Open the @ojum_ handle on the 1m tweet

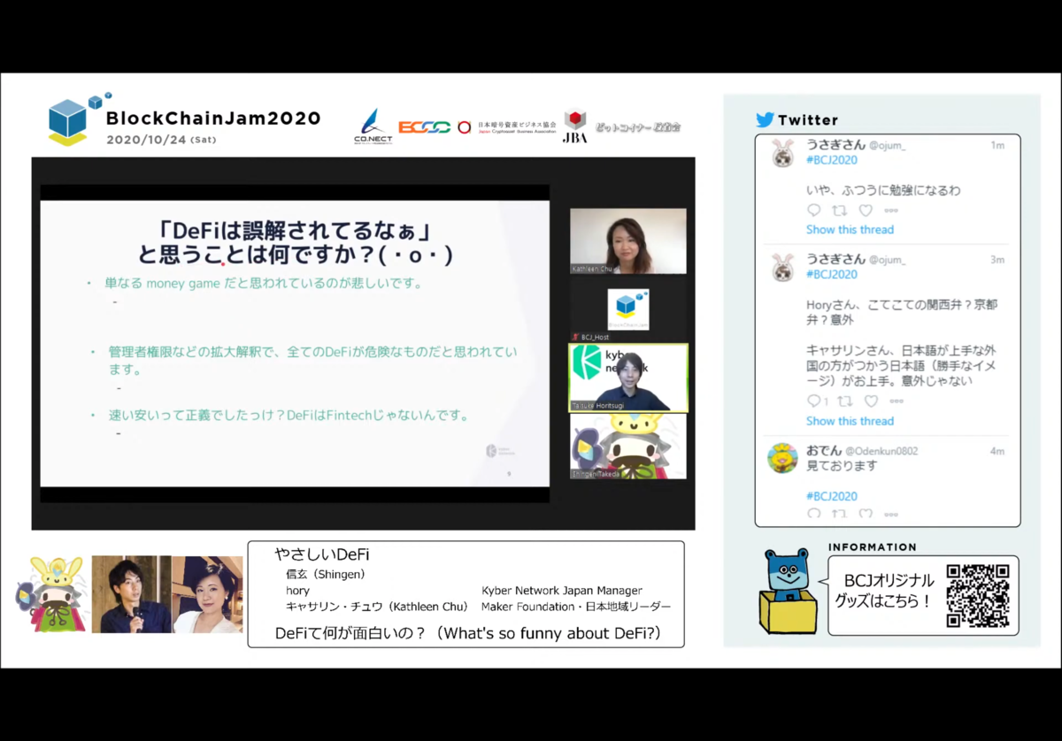[888, 145]
